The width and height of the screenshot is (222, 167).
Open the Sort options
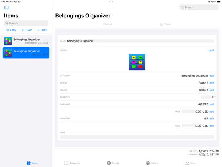(27, 30)
